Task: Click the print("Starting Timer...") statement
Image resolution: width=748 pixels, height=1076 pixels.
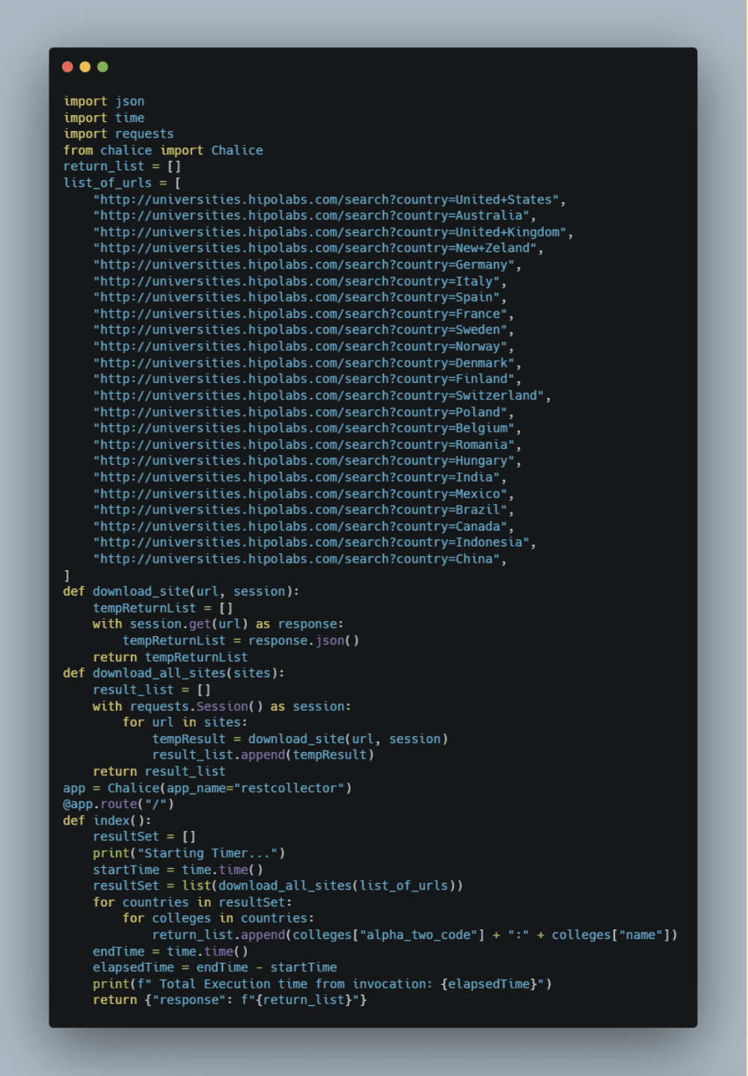Action: click(x=188, y=853)
